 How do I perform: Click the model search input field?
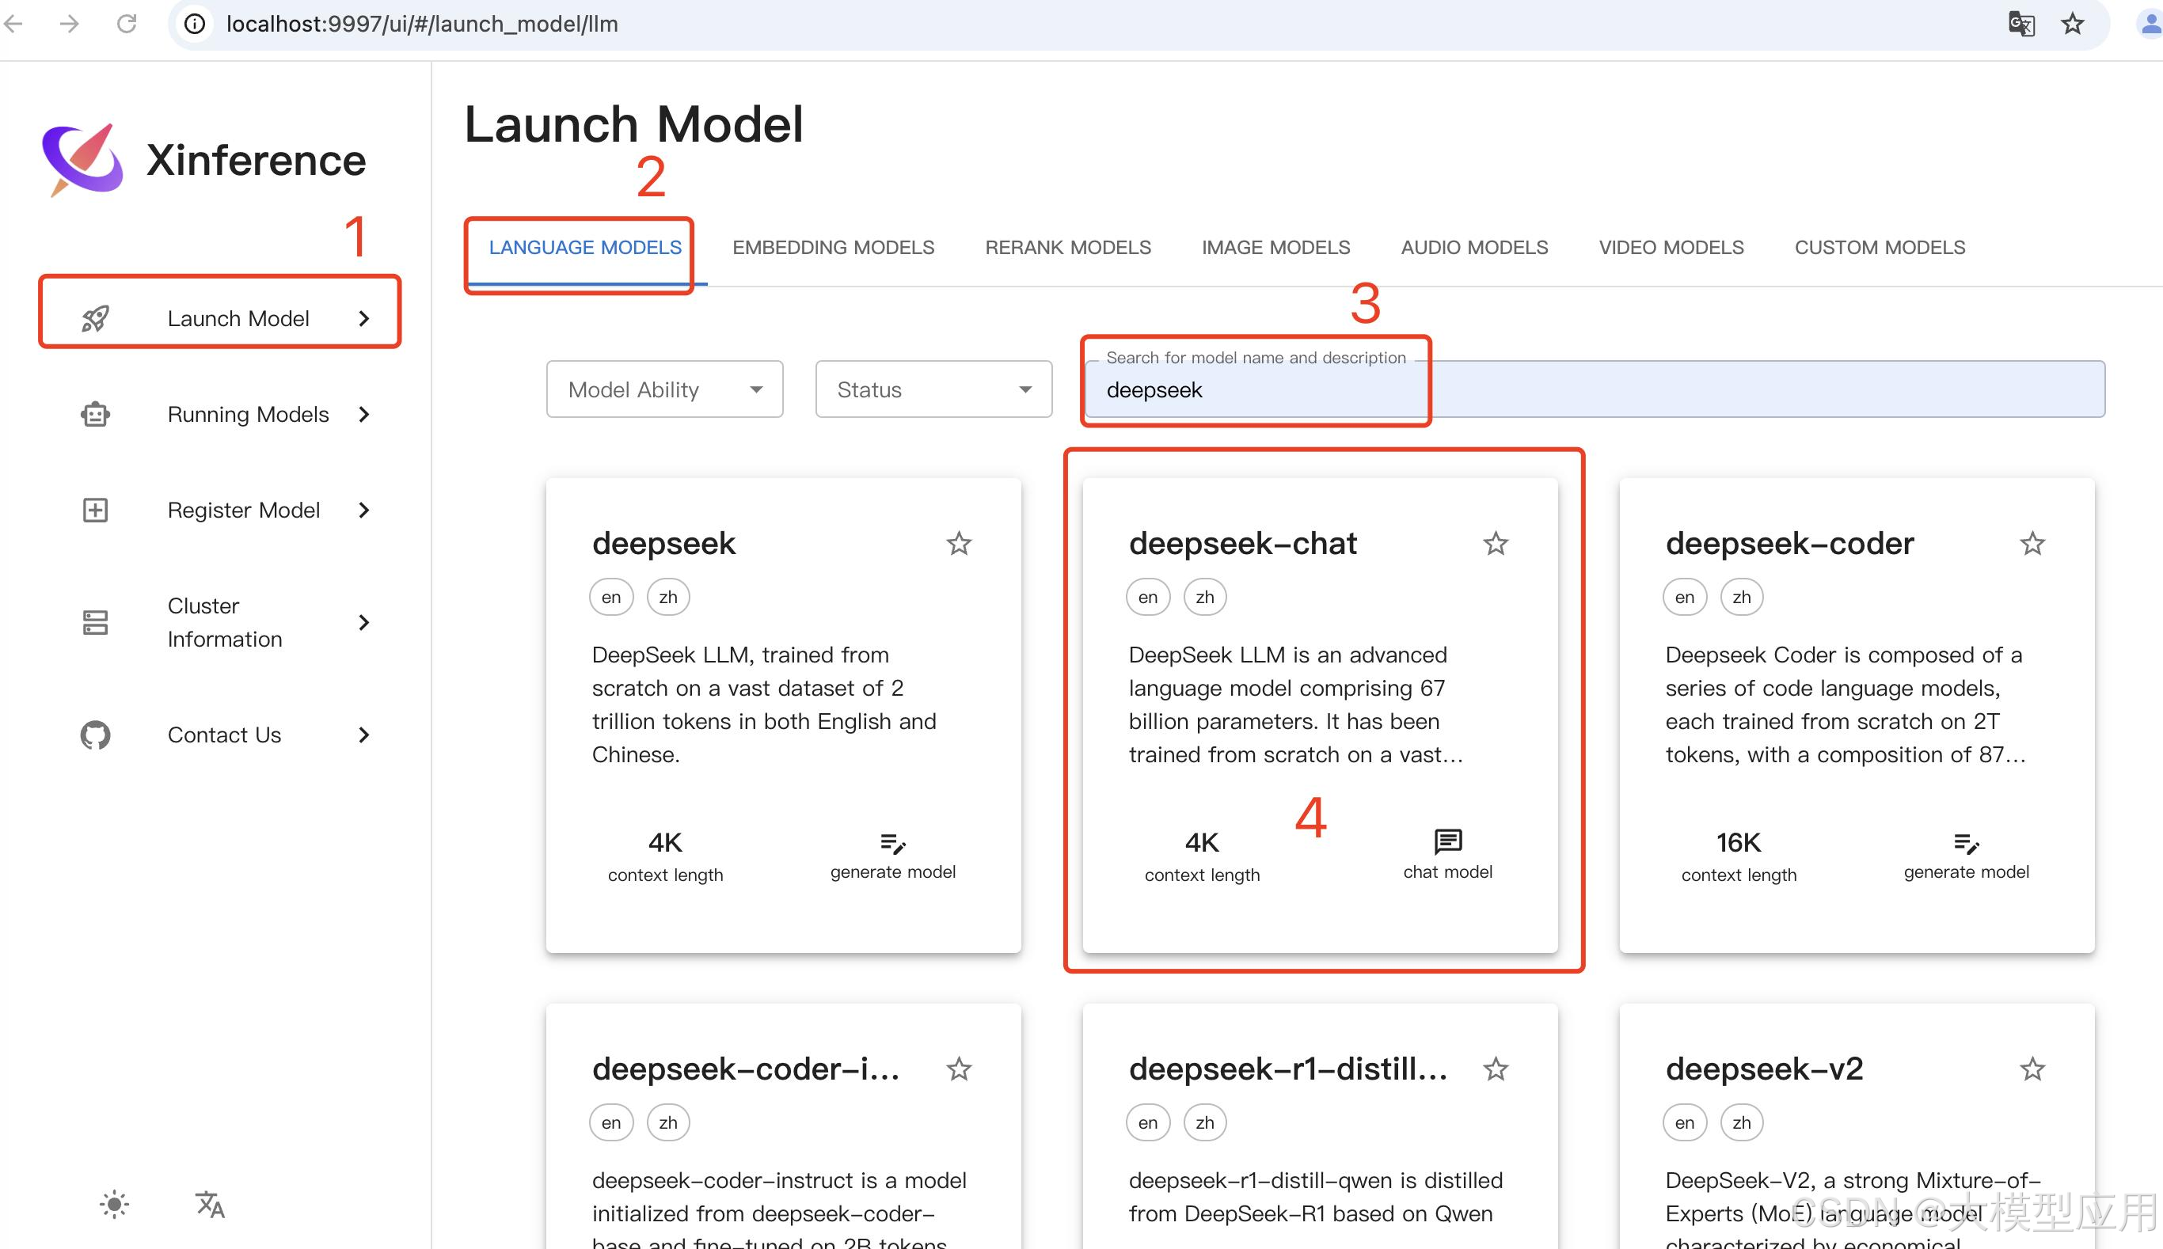[1595, 389]
